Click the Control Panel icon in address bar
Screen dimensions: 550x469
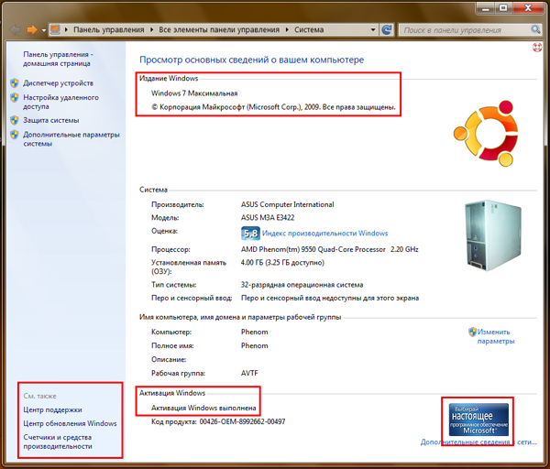tap(55, 29)
